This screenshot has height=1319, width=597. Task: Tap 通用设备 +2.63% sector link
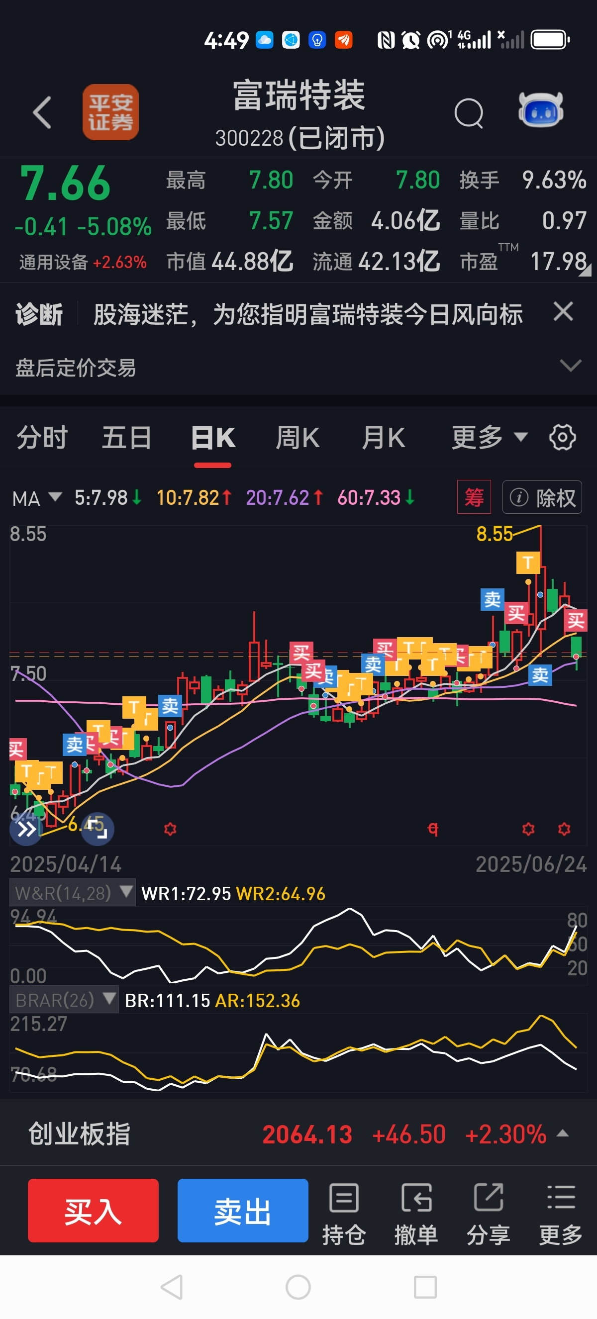pyautogui.click(x=83, y=262)
